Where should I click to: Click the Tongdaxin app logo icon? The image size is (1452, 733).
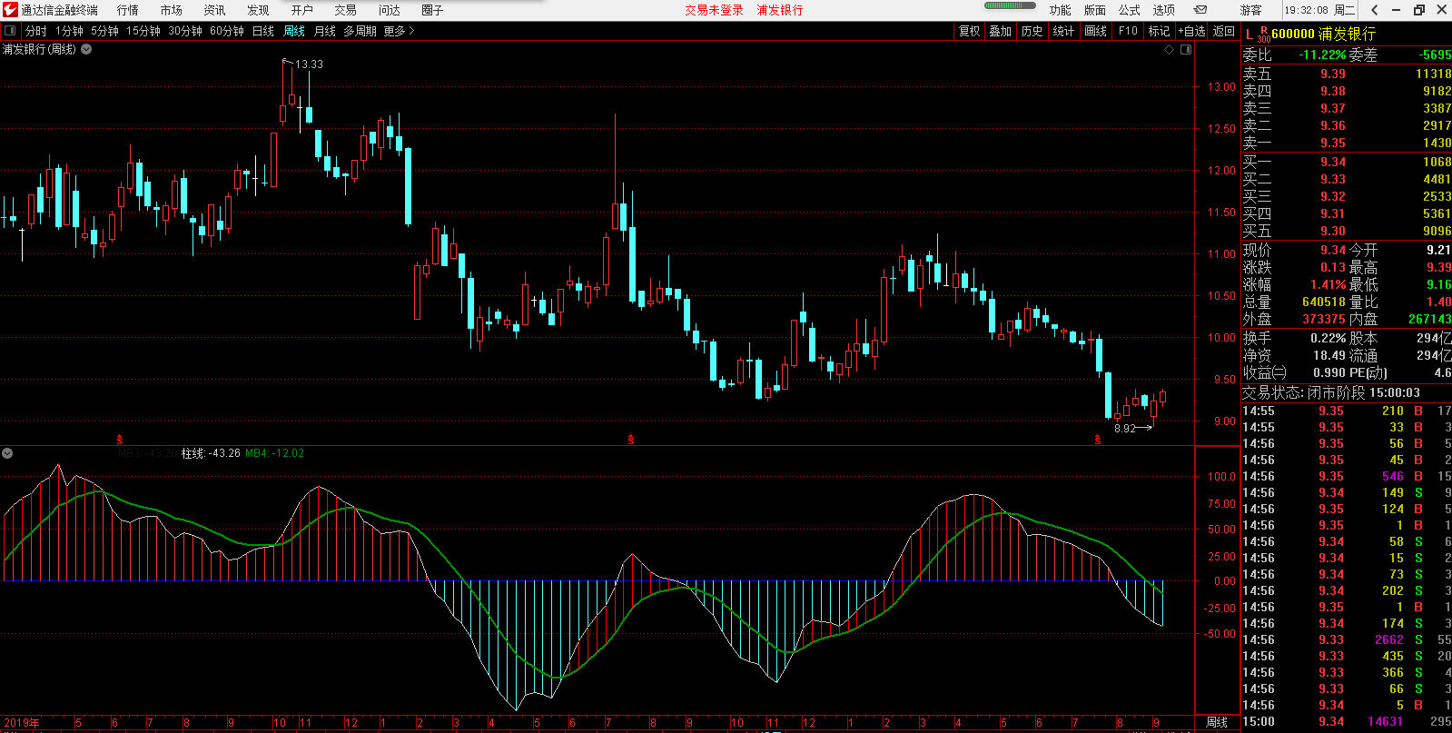[x=10, y=10]
